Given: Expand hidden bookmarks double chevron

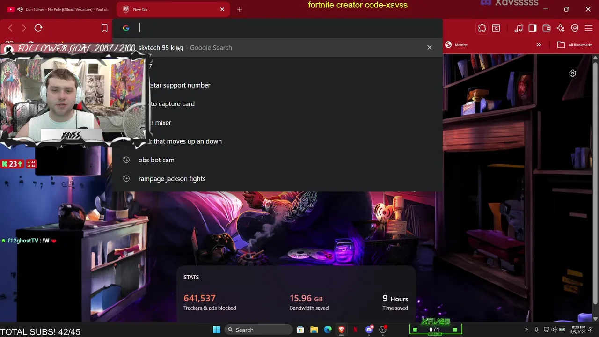Looking at the screenshot, I should [539, 45].
